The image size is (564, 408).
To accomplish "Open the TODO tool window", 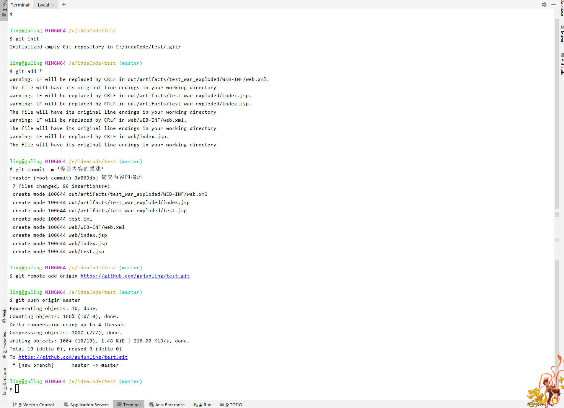I will click(x=231, y=404).
